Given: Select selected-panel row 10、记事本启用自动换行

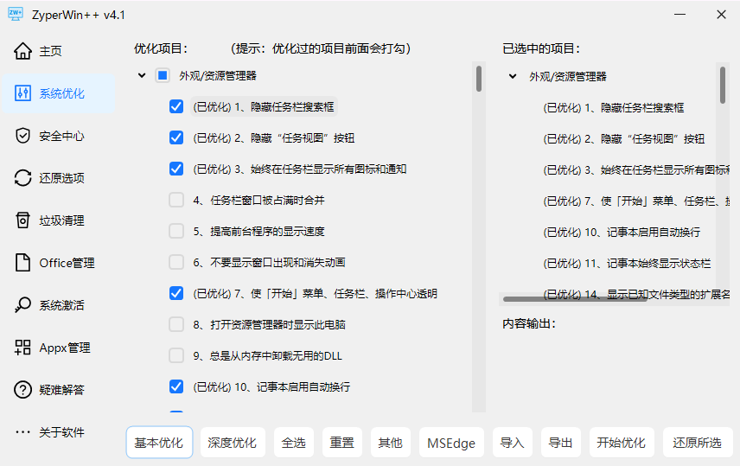Looking at the screenshot, I should 622,233.
